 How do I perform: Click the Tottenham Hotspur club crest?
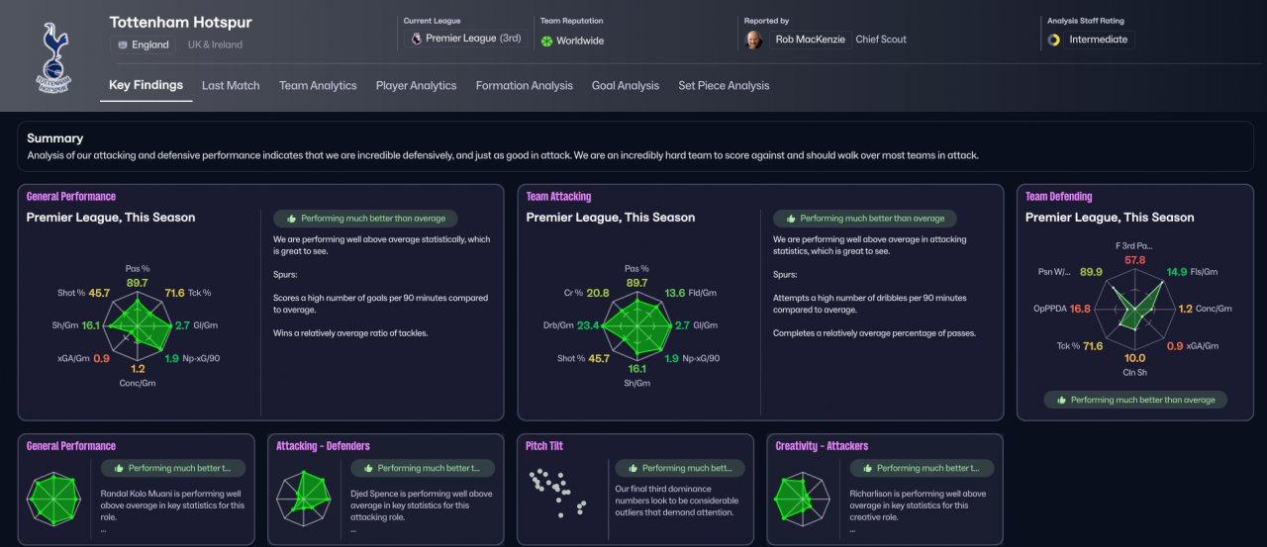click(x=53, y=57)
